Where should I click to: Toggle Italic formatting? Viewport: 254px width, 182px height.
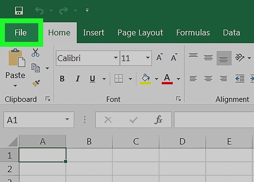point(78,79)
